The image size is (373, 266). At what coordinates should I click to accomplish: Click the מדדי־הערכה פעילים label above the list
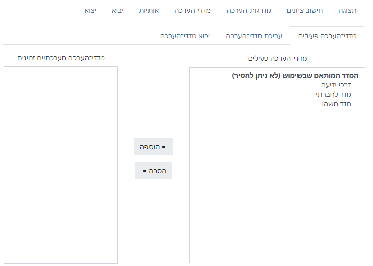coord(277,58)
